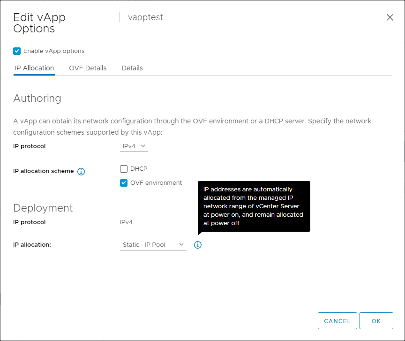Switch to the OVF Details tab
The width and height of the screenshot is (405, 341).
click(88, 68)
